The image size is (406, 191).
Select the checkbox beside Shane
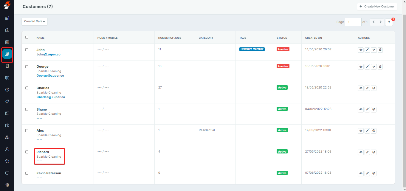27,109
